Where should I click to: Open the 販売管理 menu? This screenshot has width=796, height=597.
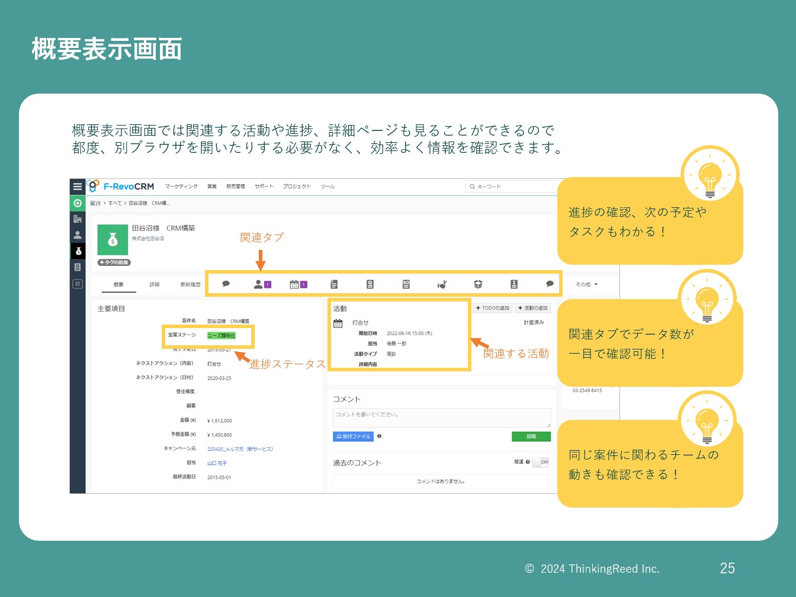[236, 187]
